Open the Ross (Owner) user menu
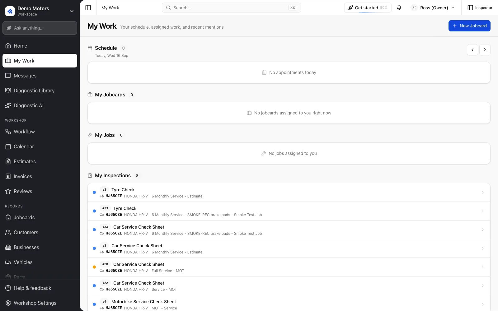 tap(433, 8)
